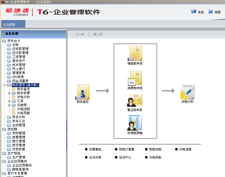Click the 企业应用集成 top-level folder icon

[4, 161]
